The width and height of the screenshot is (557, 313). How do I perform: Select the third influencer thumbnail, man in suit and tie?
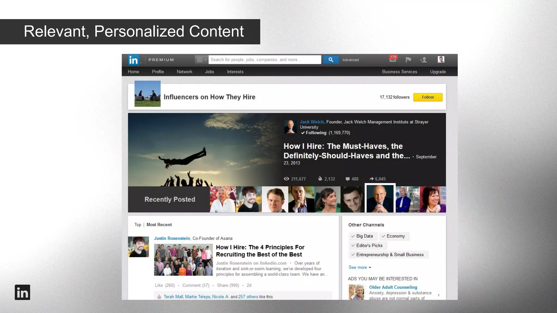click(x=275, y=199)
